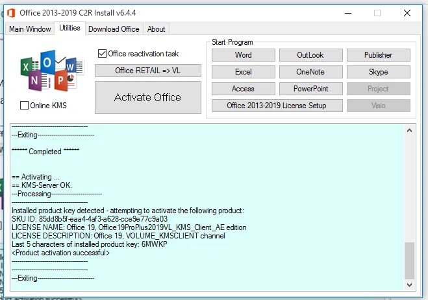The width and height of the screenshot is (428, 300).
Task: Click the Office logo in title bar
Action: tap(11, 13)
